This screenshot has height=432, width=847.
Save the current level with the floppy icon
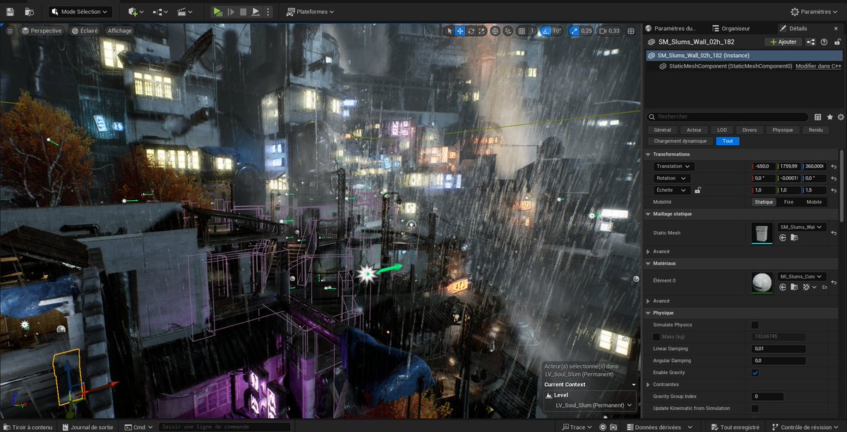pyautogui.click(x=10, y=12)
